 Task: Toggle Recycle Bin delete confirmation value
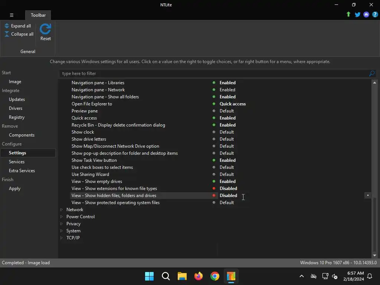coord(227,125)
